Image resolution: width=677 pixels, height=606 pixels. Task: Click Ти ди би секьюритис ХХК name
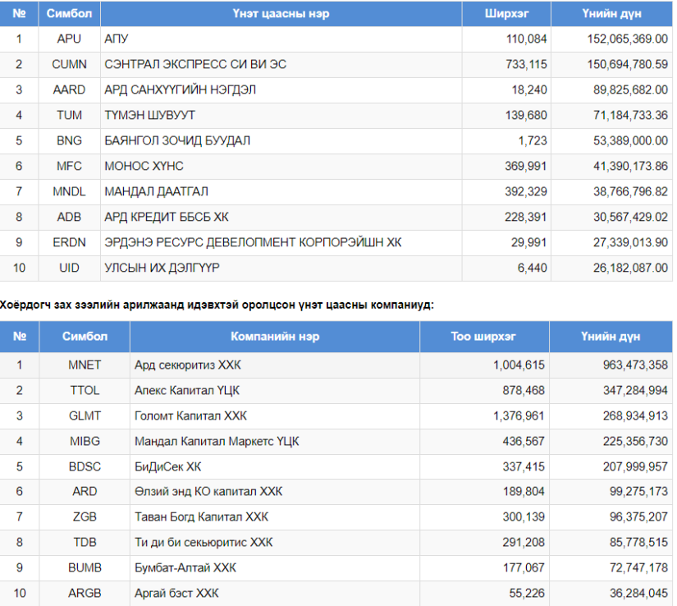[x=204, y=543]
